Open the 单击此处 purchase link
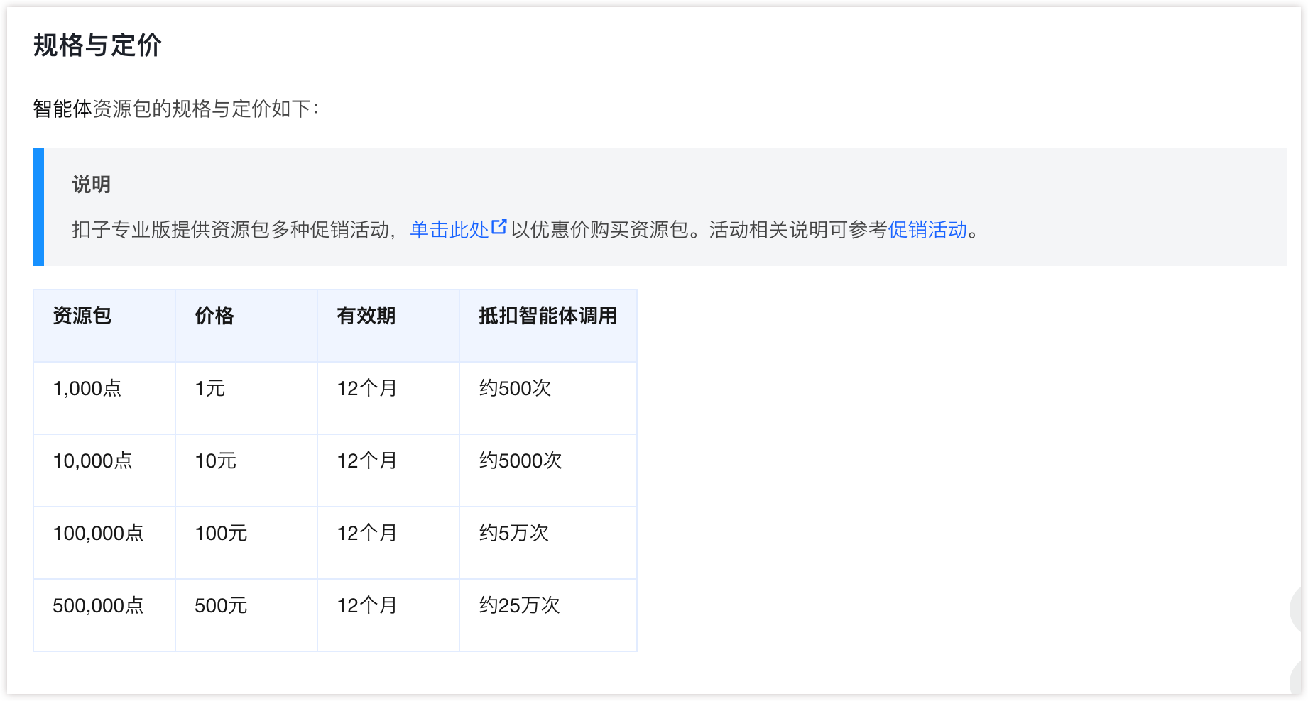1308x701 pixels. click(449, 230)
